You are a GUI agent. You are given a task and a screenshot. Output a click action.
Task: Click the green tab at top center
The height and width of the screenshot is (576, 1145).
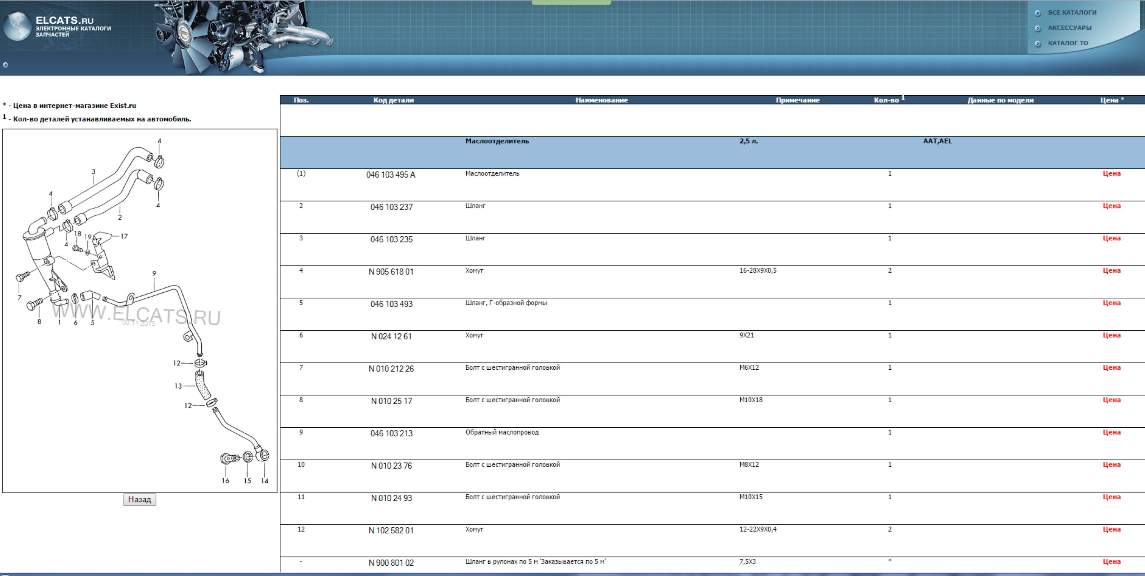(571, 2)
